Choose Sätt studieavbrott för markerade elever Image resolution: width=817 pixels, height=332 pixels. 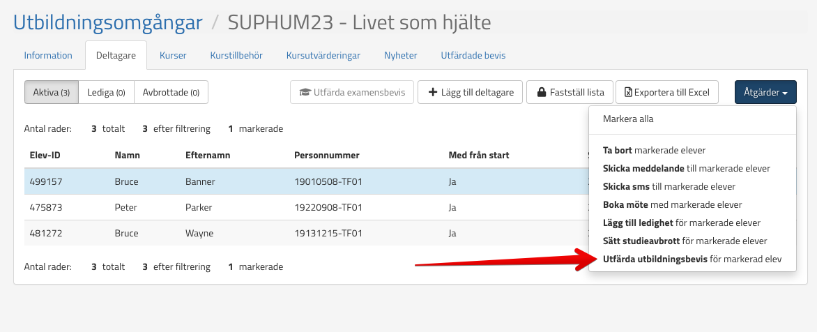[685, 241]
